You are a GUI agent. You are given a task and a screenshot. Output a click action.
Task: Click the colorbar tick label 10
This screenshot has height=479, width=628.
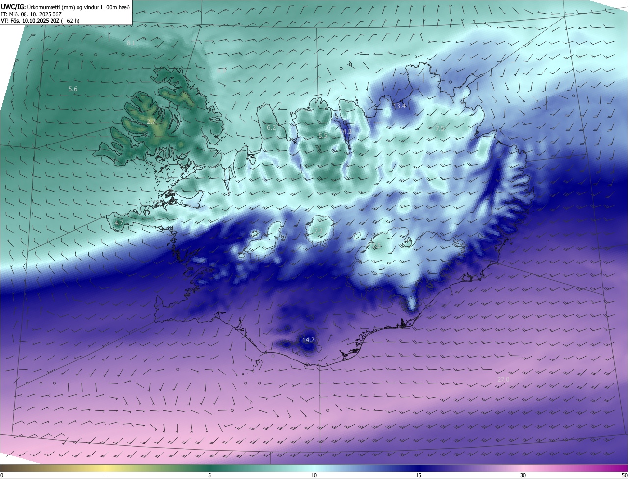click(314, 475)
